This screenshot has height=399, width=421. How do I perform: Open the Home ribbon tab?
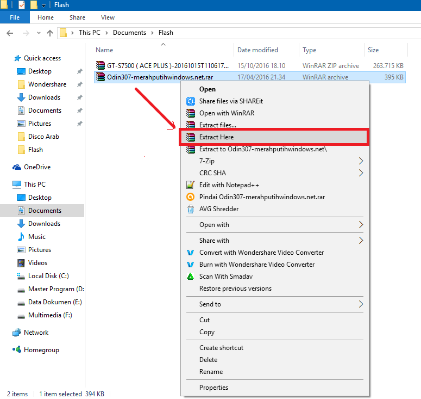tap(46, 17)
